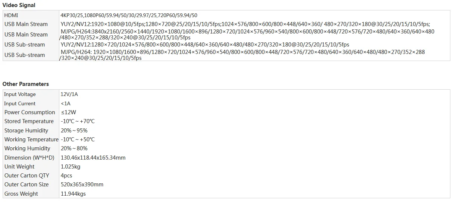Screen dimensions: 453x202
Task: Click the "Working Humidity" label
Action: [x=27, y=148]
